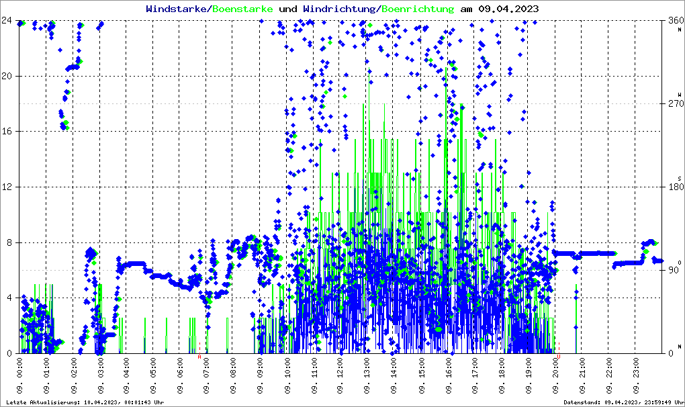Click the time axis label '09. 23:00'
The image size is (685, 407).
tap(635, 376)
